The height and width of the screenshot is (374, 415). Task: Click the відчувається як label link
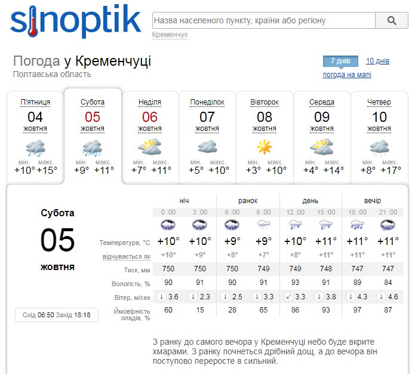point(127,256)
